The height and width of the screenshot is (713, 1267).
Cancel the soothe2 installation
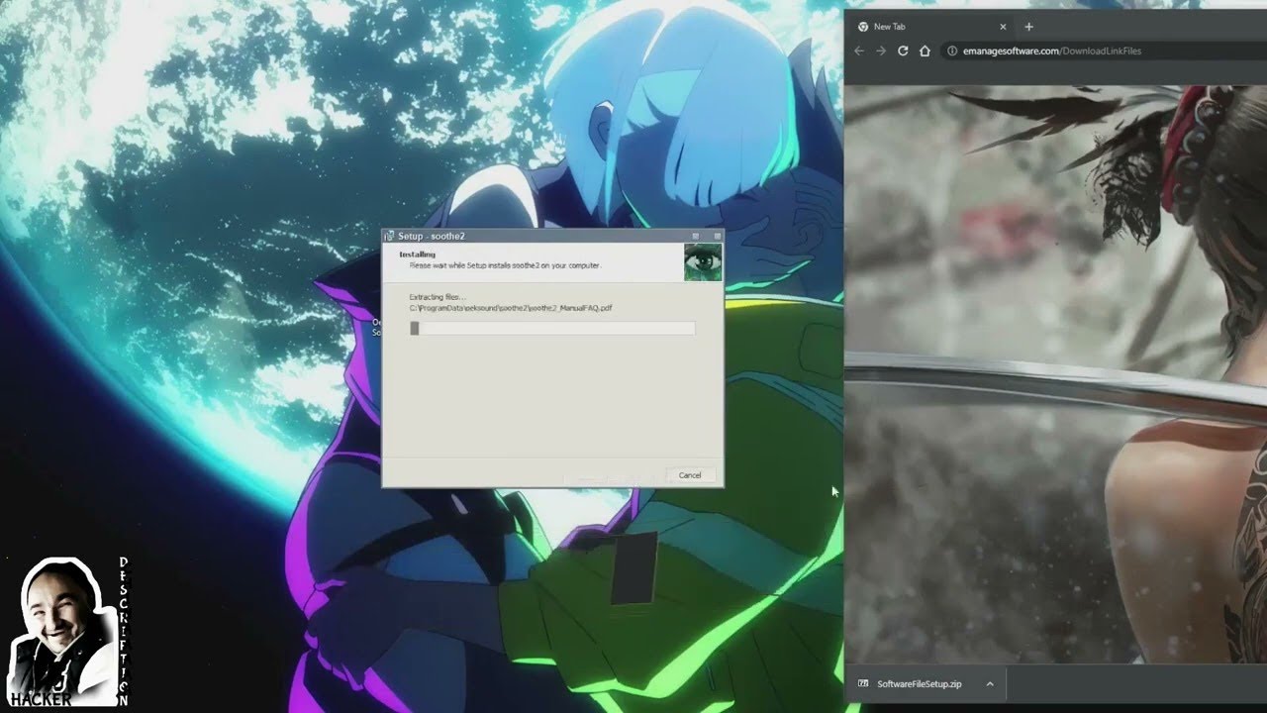[690, 475]
